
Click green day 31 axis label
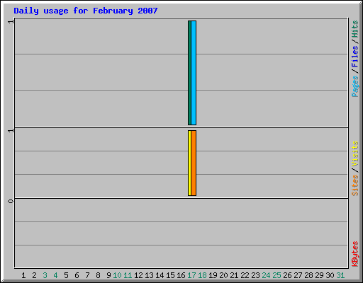(x=340, y=275)
